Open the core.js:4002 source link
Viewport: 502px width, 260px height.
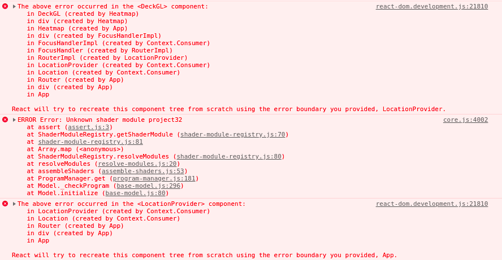pyautogui.click(x=465, y=120)
